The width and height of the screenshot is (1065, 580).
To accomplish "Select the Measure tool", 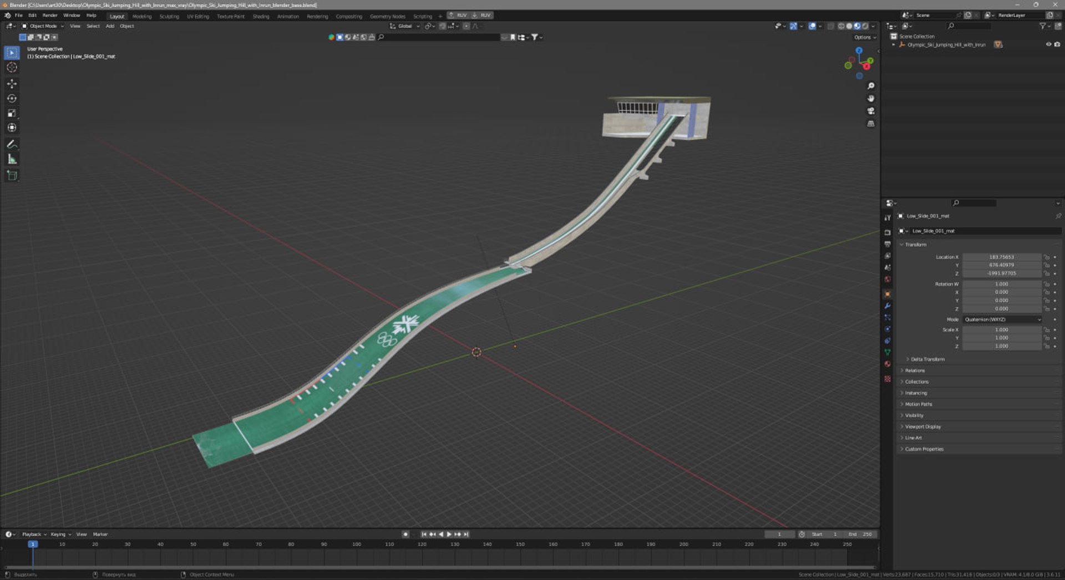I will click(x=12, y=159).
